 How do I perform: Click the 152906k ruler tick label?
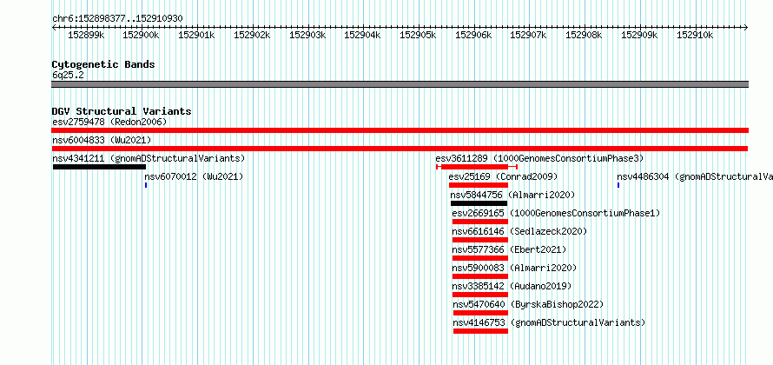click(x=473, y=35)
